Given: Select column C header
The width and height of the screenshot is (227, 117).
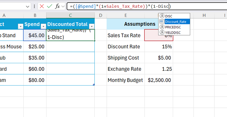Looking at the screenshot, I should click(70, 15).
